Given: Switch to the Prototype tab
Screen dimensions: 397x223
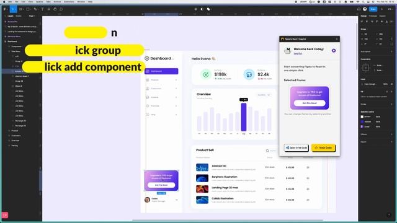Looking at the screenshot, I should [373, 16].
